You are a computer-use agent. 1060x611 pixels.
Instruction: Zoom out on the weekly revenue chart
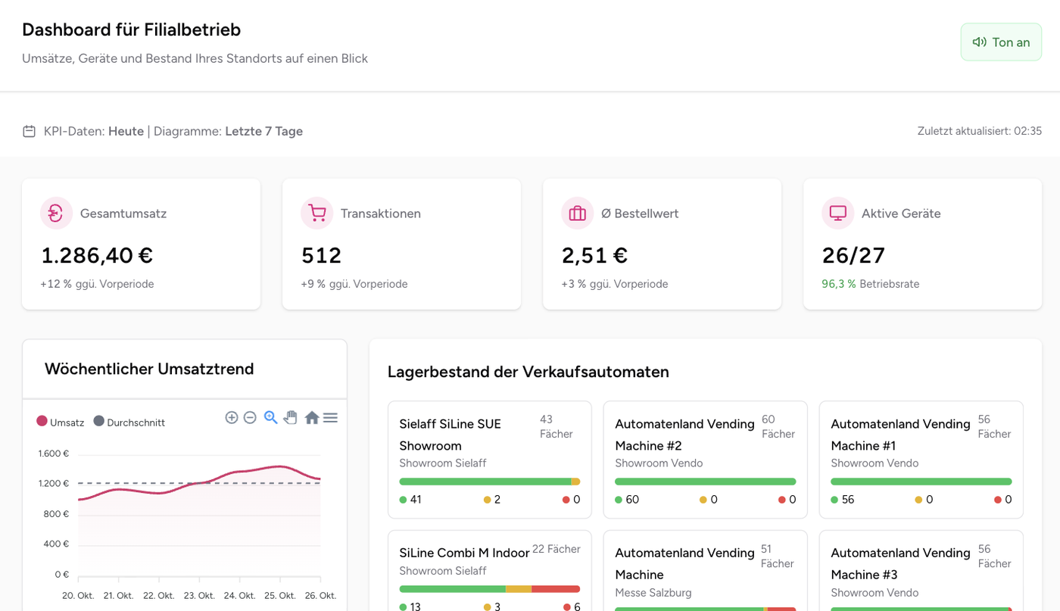[250, 417]
